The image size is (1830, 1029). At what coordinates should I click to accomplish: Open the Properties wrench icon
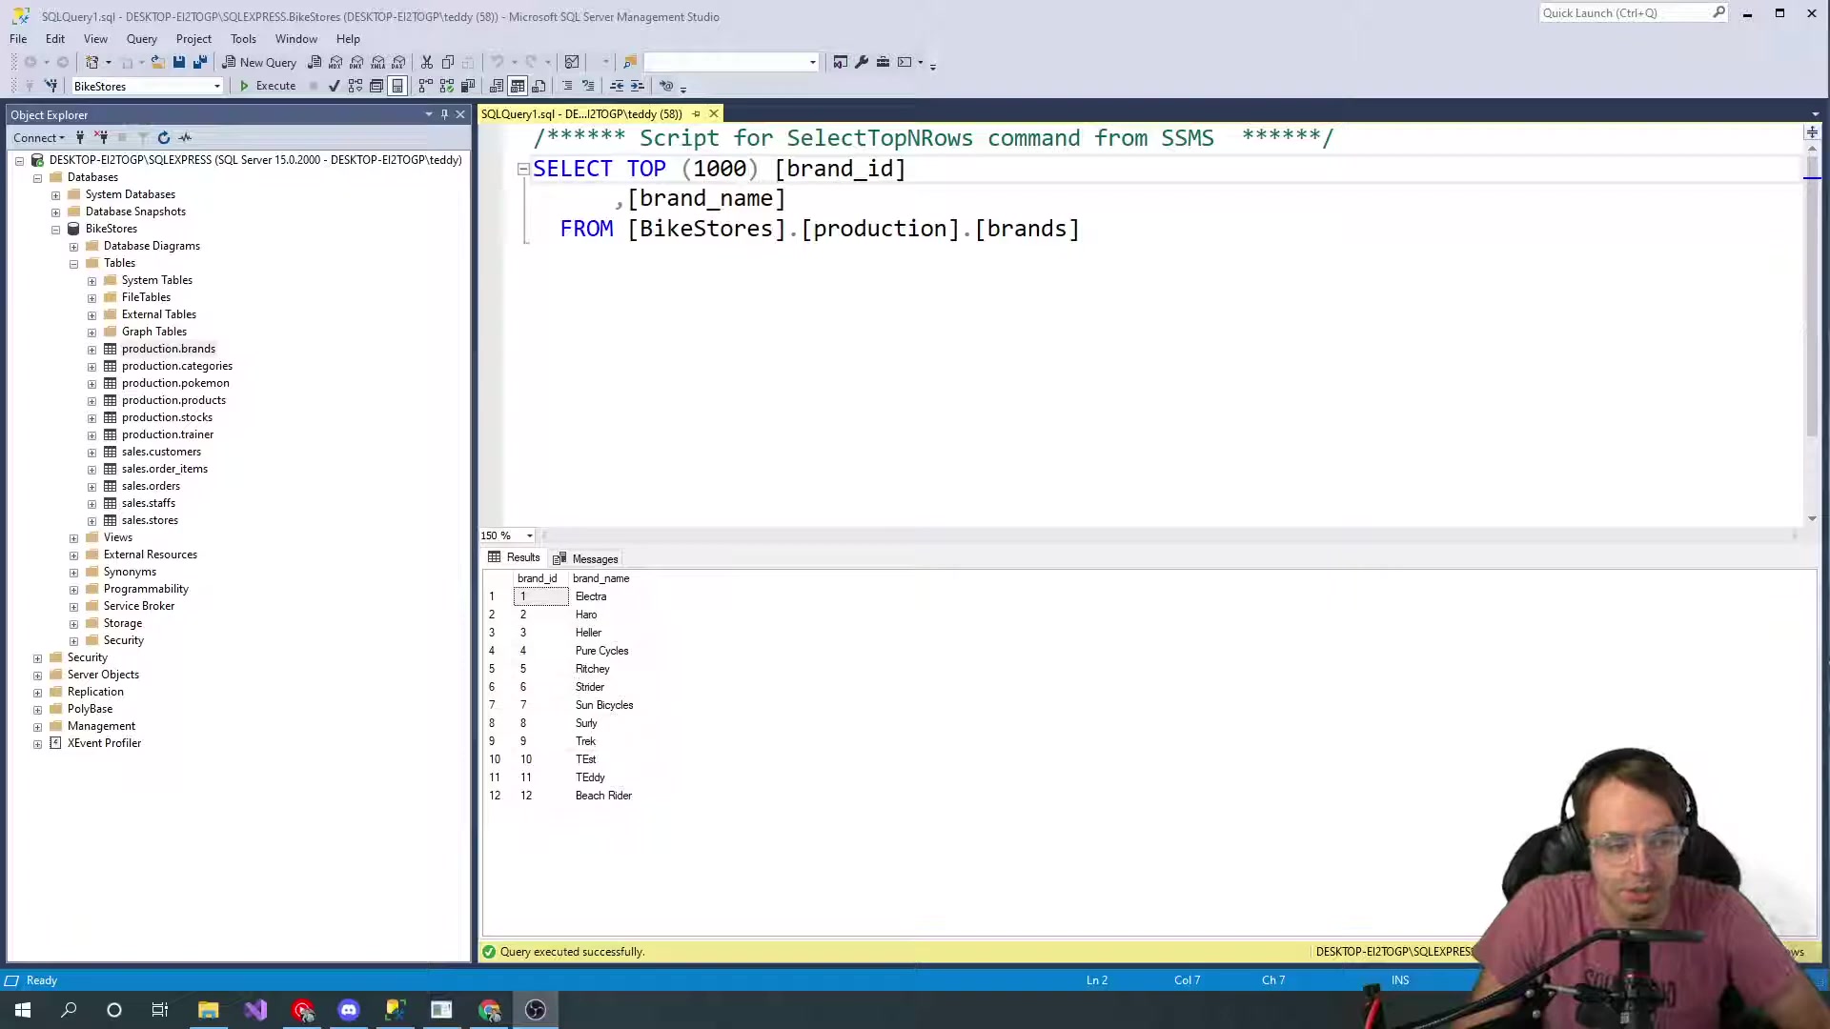click(x=862, y=62)
